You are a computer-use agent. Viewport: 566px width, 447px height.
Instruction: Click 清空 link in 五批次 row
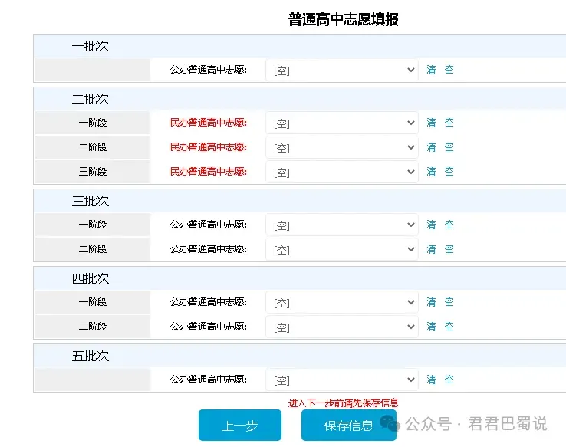point(440,380)
